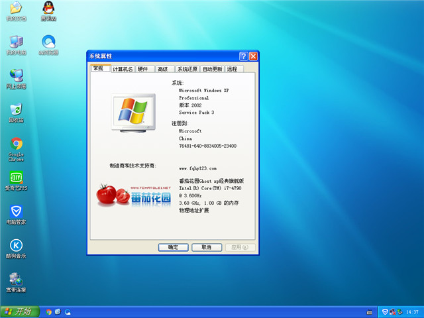Image resolution: width=424 pixels, height=318 pixels.
Task: Launch the QQ Browser desktop icon
Action: pyautogui.click(x=48, y=45)
